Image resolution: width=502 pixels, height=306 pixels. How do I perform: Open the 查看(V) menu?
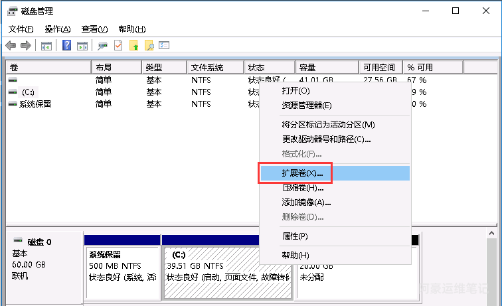[94, 29]
